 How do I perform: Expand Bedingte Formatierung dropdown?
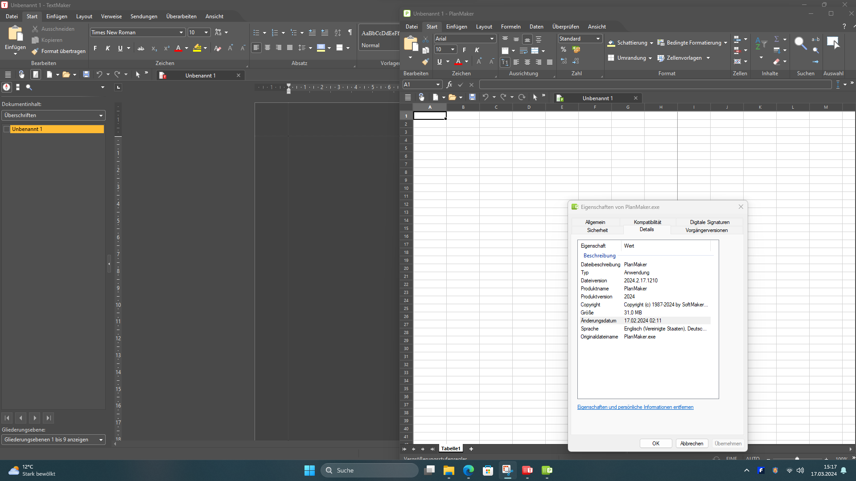(x=725, y=43)
